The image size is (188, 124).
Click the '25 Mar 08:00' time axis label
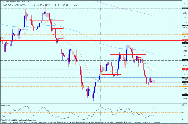pos(90,122)
